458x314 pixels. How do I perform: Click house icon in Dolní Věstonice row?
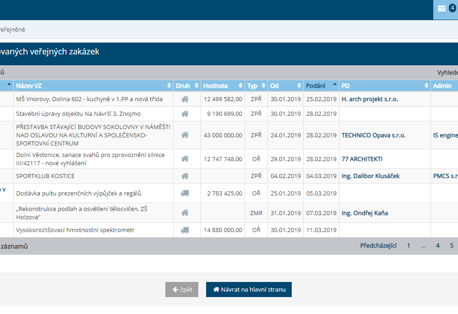(185, 159)
